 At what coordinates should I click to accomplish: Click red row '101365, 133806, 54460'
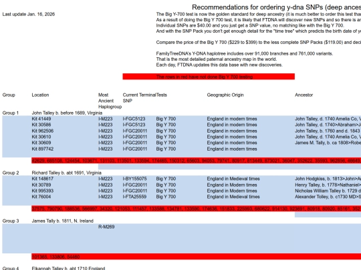(196, 257)
